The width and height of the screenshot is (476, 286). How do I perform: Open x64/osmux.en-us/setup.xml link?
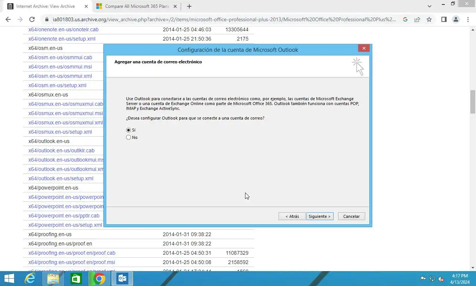coord(60,132)
